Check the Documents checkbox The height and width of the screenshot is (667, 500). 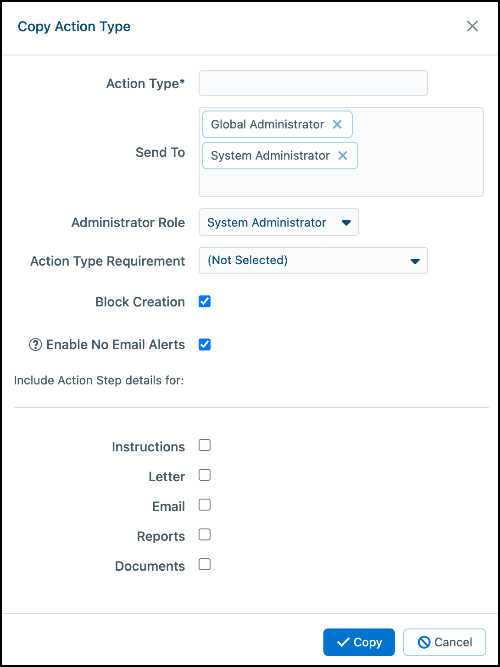pos(205,564)
